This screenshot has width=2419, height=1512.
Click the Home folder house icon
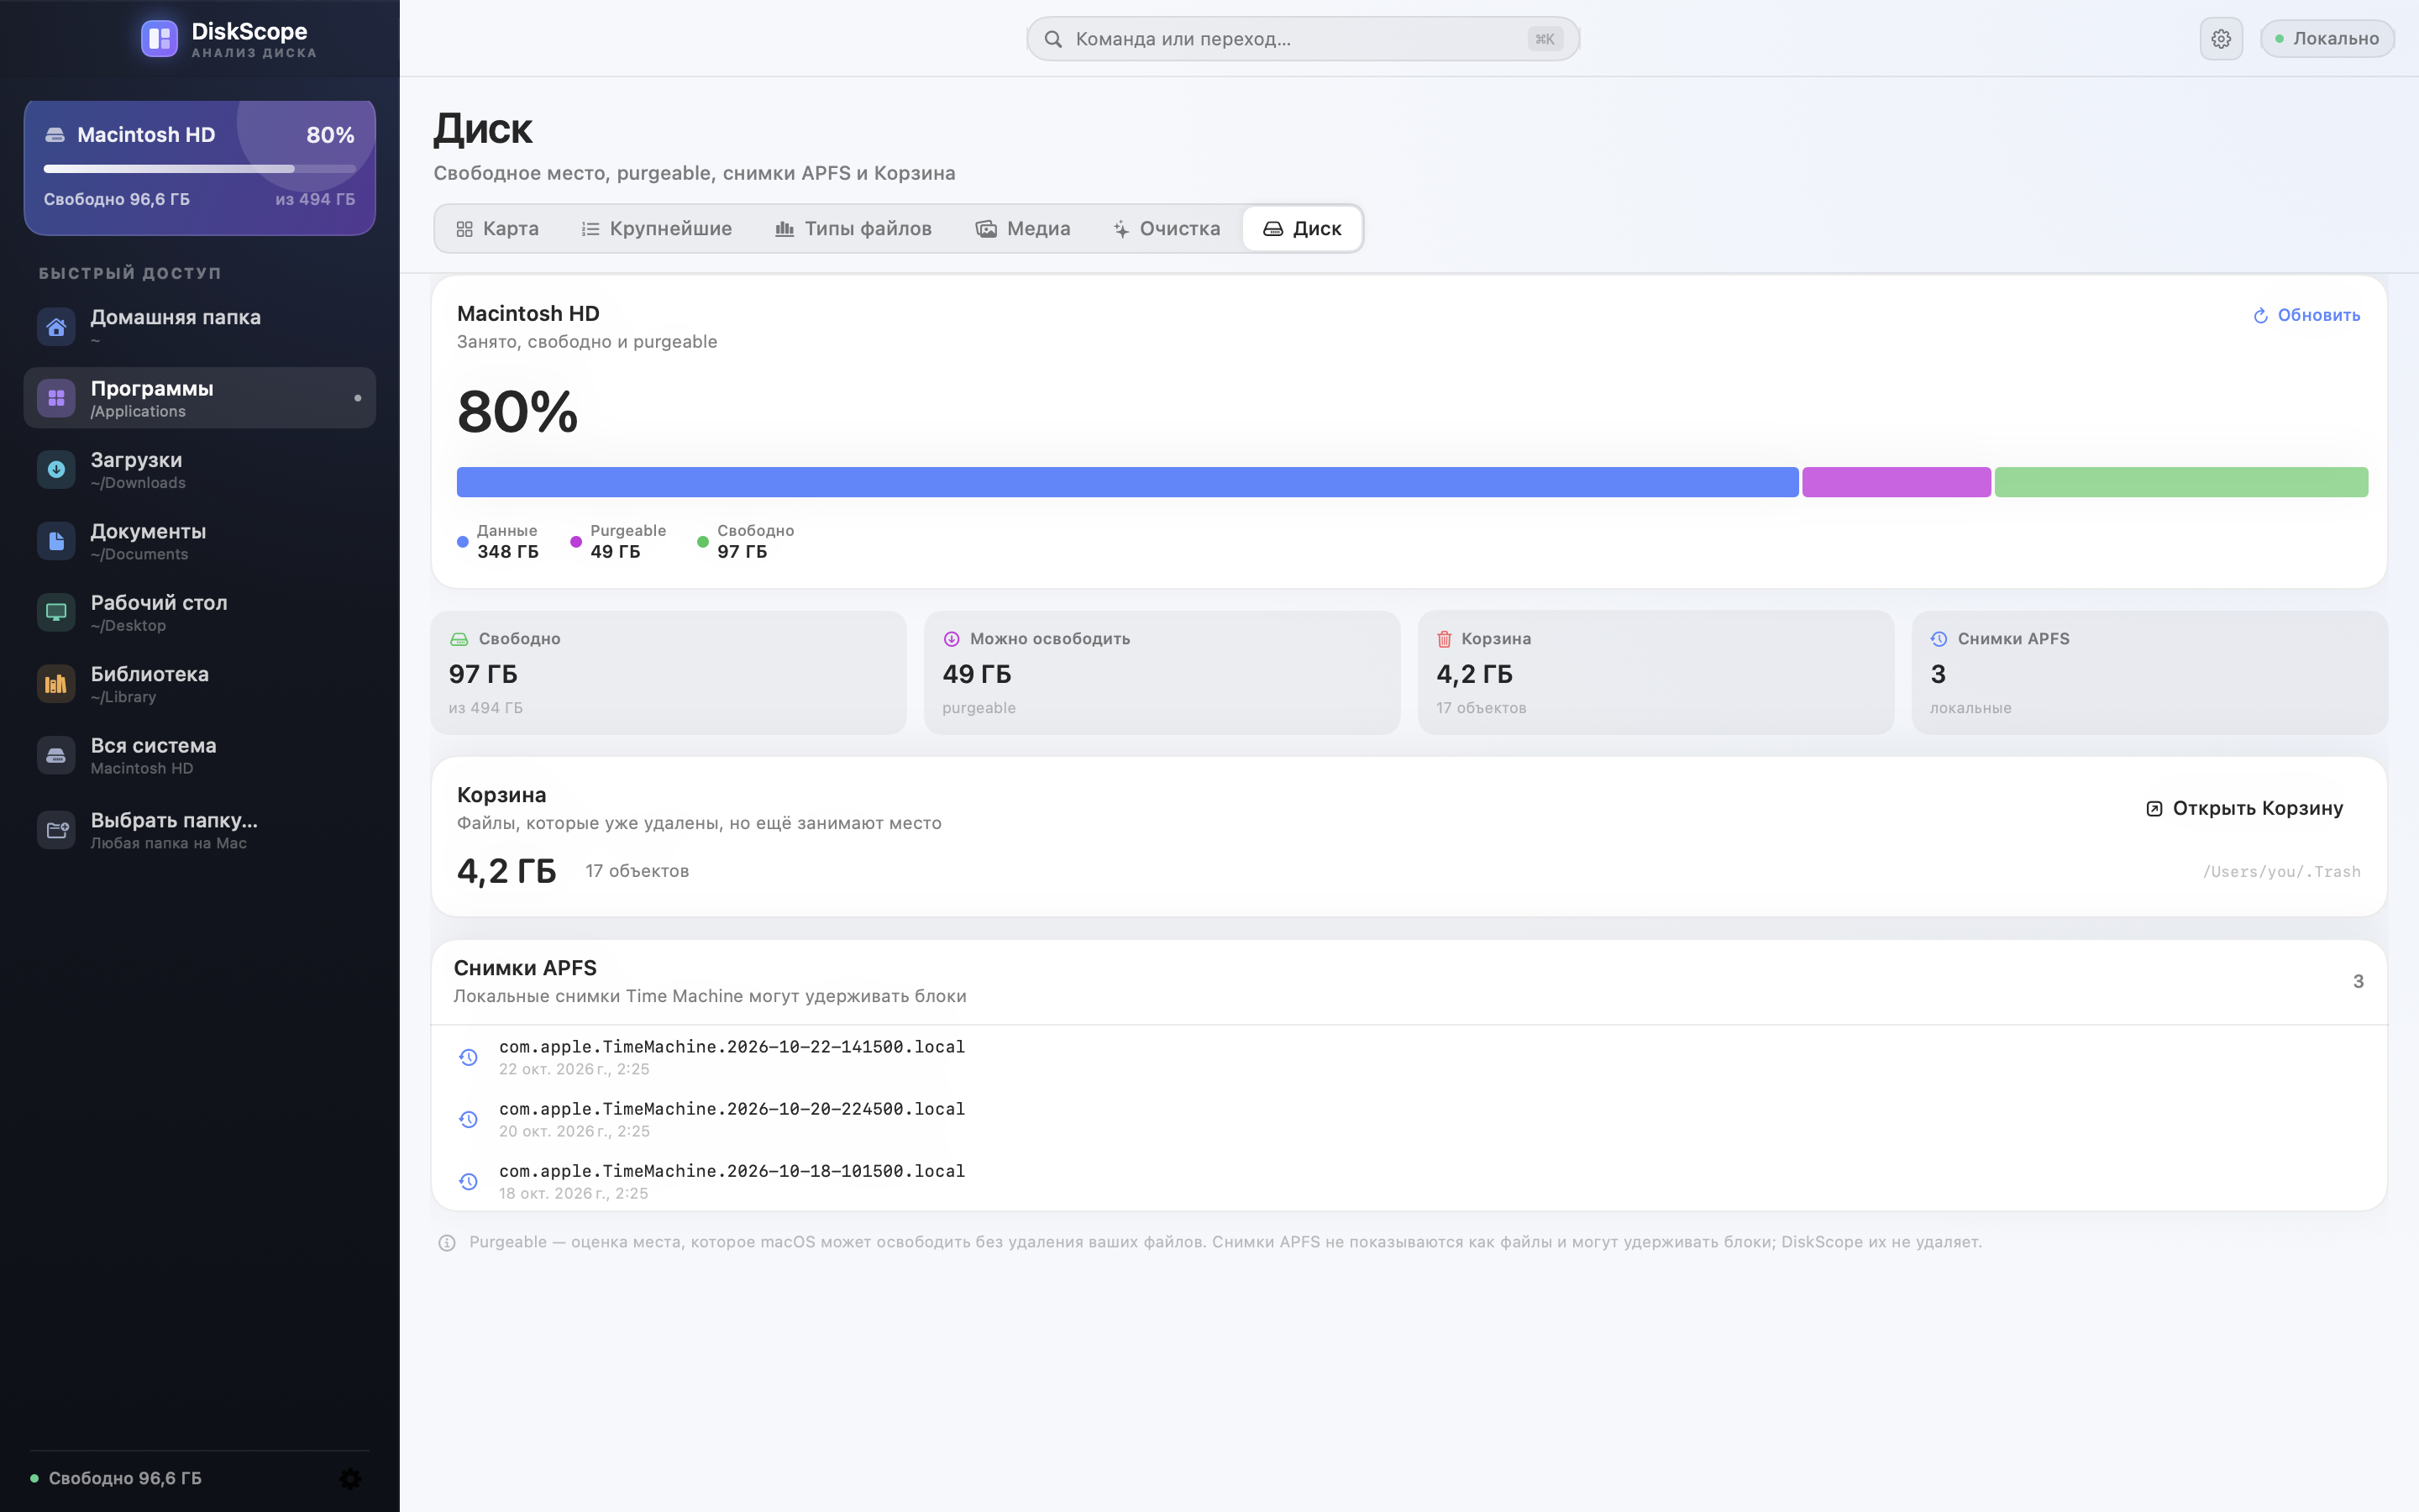[x=56, y=326]
